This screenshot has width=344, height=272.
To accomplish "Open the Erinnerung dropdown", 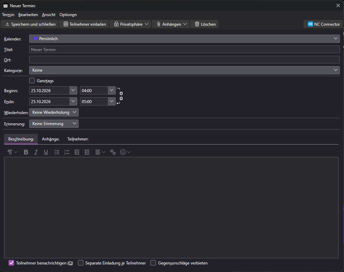I will pos(54,124).
